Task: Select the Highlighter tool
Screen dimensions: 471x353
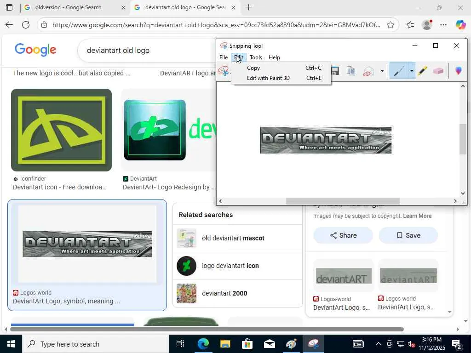Action: [422, 71]
